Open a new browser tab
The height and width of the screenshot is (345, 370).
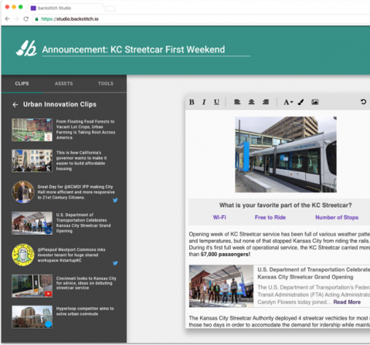pyautogui.click(x=110, y=8)
